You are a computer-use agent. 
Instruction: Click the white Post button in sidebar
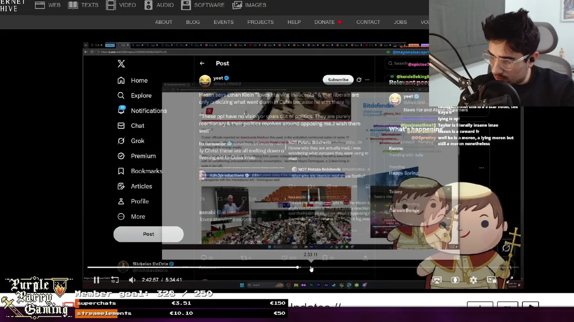[x=148, y=234]
